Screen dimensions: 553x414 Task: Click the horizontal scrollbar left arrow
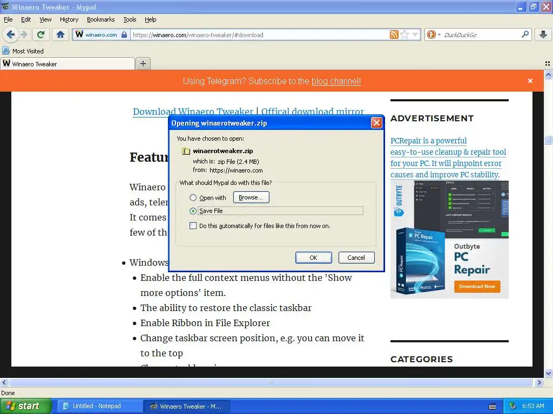coord(4,382)
